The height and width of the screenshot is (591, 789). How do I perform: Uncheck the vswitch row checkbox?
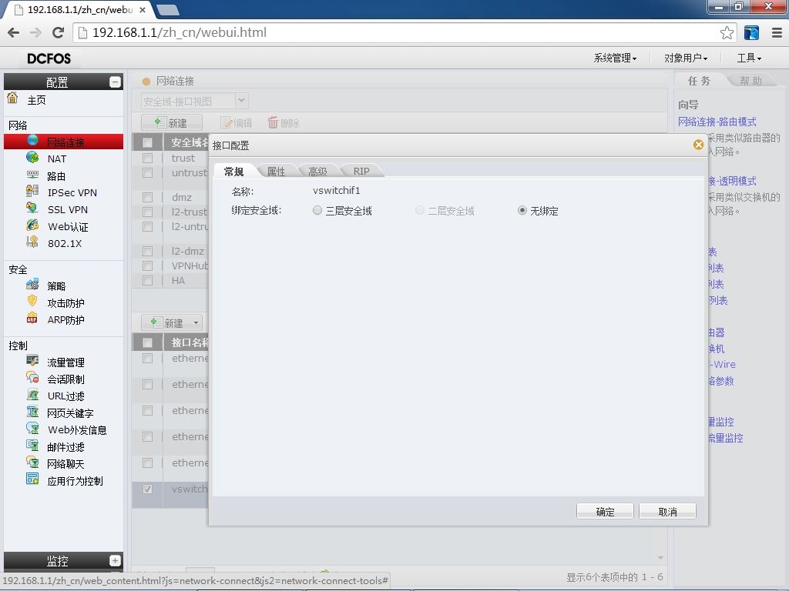[x=147, y=489]
